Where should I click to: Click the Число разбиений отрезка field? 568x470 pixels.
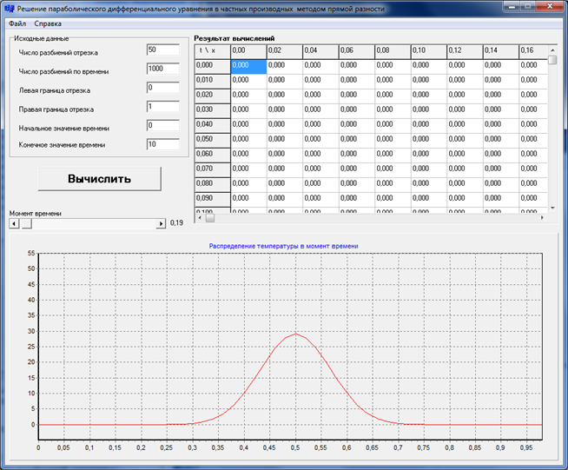click(163, 50)
